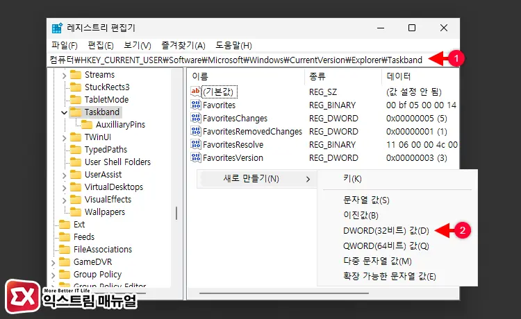Click the Registry Editor title bar icon

(x=57, y=28)
